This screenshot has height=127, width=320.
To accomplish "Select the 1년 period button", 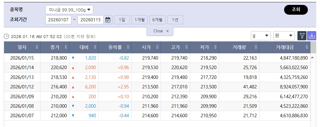I will tap(175, 20).
